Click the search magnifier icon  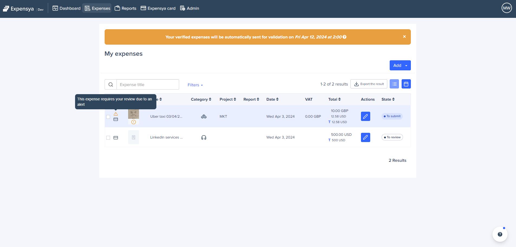(111, 84)
